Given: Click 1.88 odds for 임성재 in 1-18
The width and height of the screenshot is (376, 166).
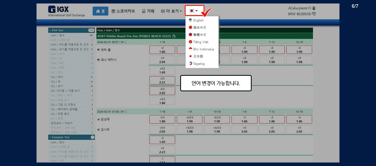Looking at the screenshot, I should [x=162, y=119].
